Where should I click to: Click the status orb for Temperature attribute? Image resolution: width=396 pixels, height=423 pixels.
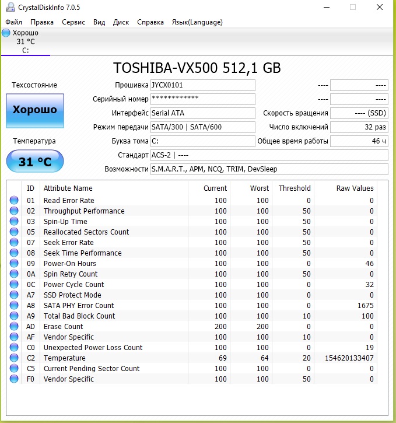pyautogui.click(x=14, y=358)
